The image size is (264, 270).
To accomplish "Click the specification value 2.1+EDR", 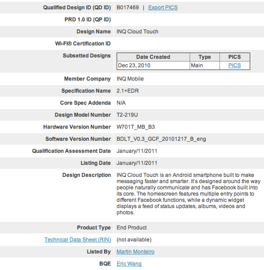I will pos(127,91).
